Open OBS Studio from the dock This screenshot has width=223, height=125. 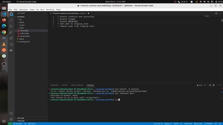4,64
